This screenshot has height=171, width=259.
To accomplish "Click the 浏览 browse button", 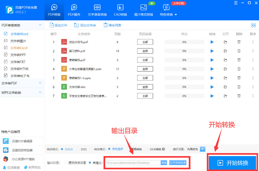I will pyautogui.click(x=164, y=163).
